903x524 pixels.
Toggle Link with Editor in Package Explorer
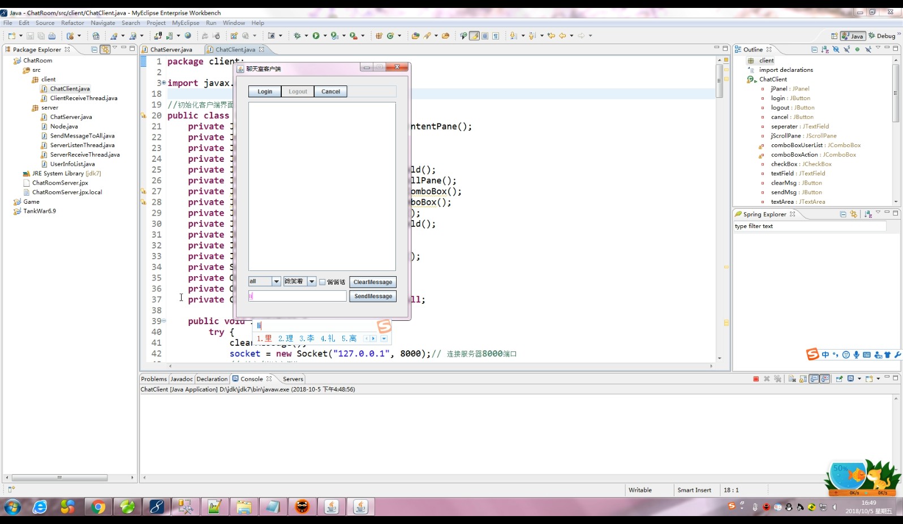(105, 49)
